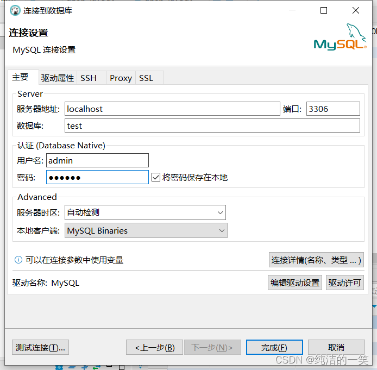Cancel the dialog with 取消
Viewport: 377px width, 370px height.
click(336, 347)
